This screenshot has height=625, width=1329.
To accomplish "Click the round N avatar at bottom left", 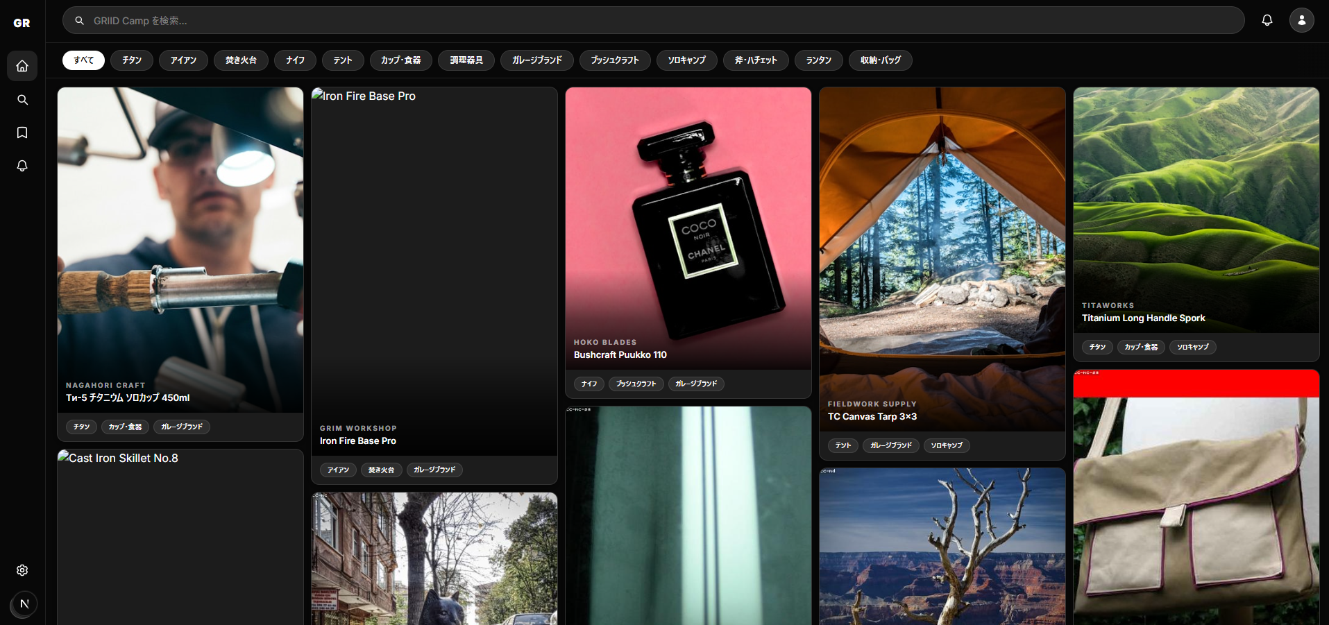I will click(x=24, y=603).
